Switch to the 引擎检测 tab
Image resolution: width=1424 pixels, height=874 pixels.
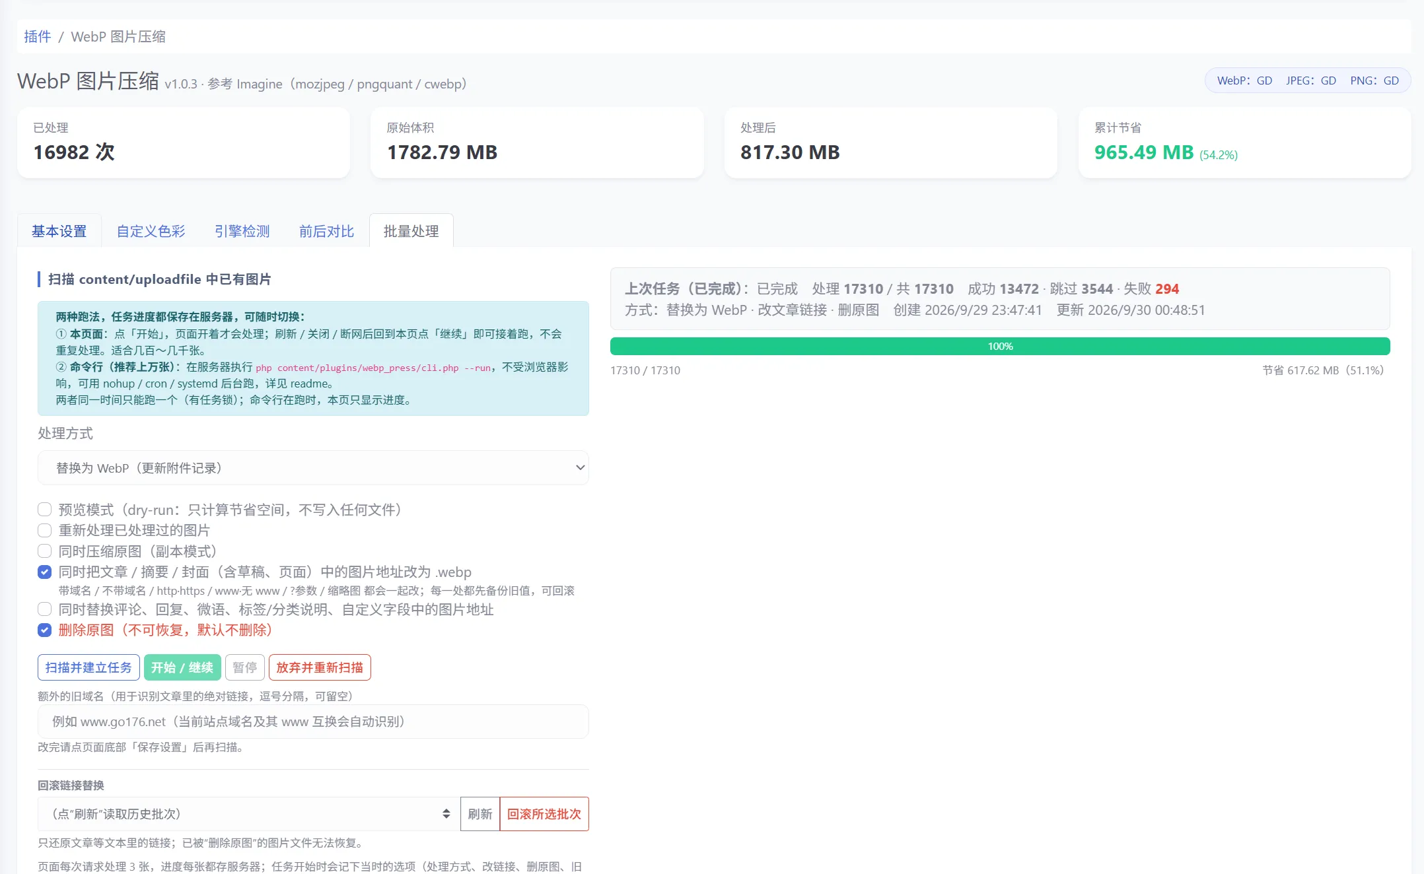tap(242, 231)
